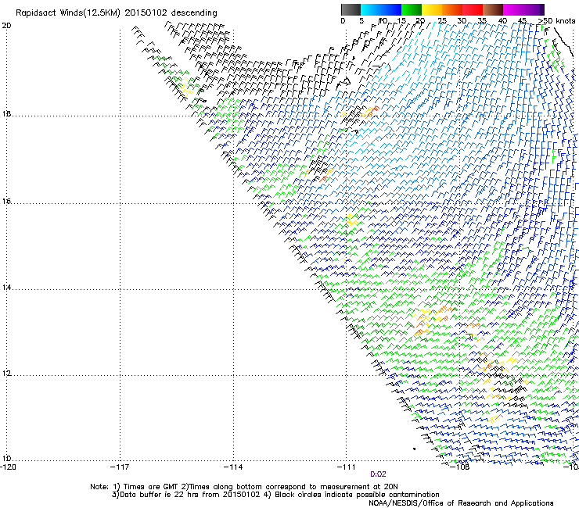Click the NOAA/NESDIS credit text
This screenshot has width=579, height=508.
(461, 503)
